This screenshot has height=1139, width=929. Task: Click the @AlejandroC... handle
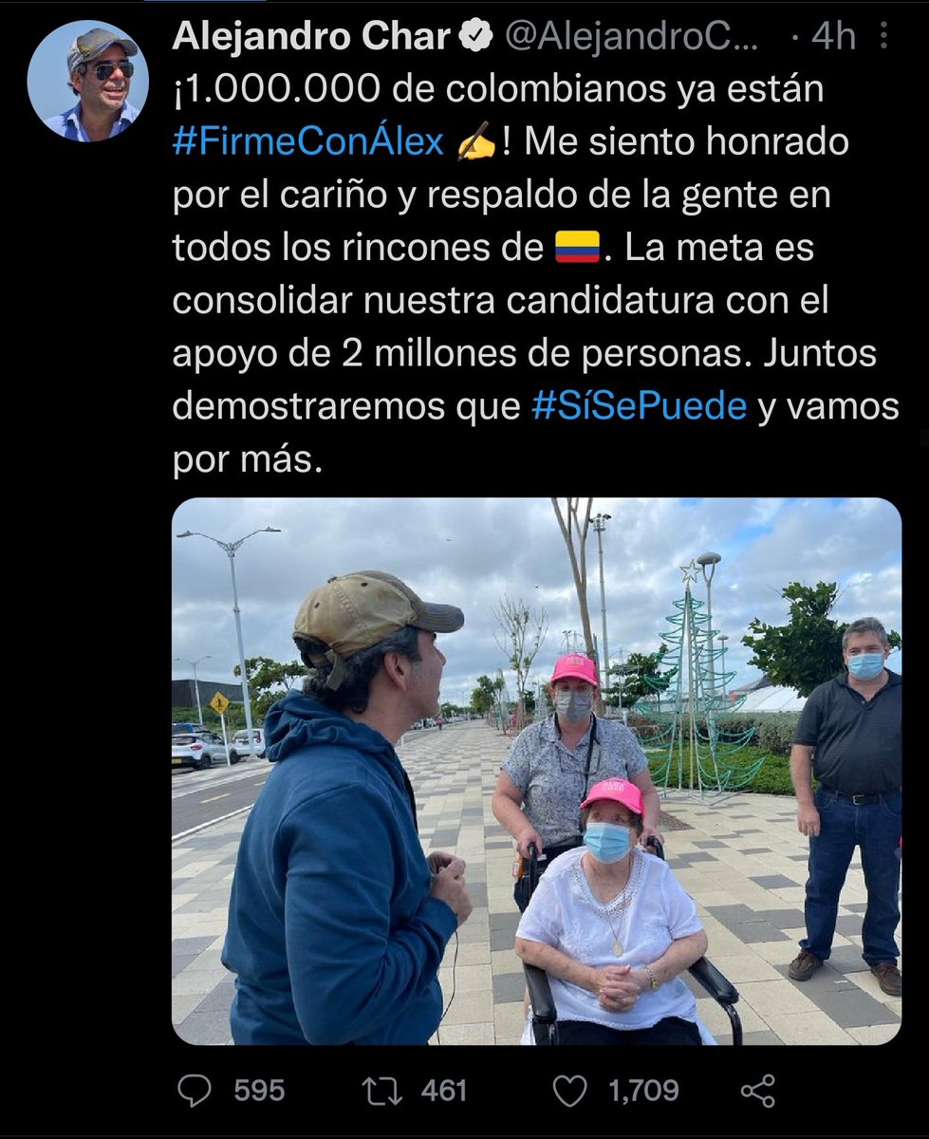coord(632,37)
